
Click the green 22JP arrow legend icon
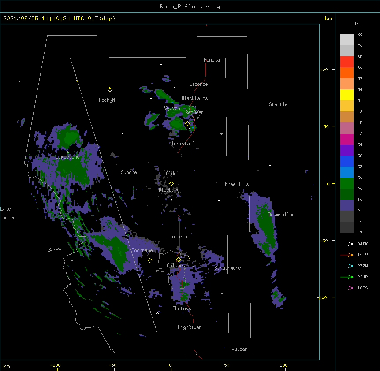pos(346,277)
